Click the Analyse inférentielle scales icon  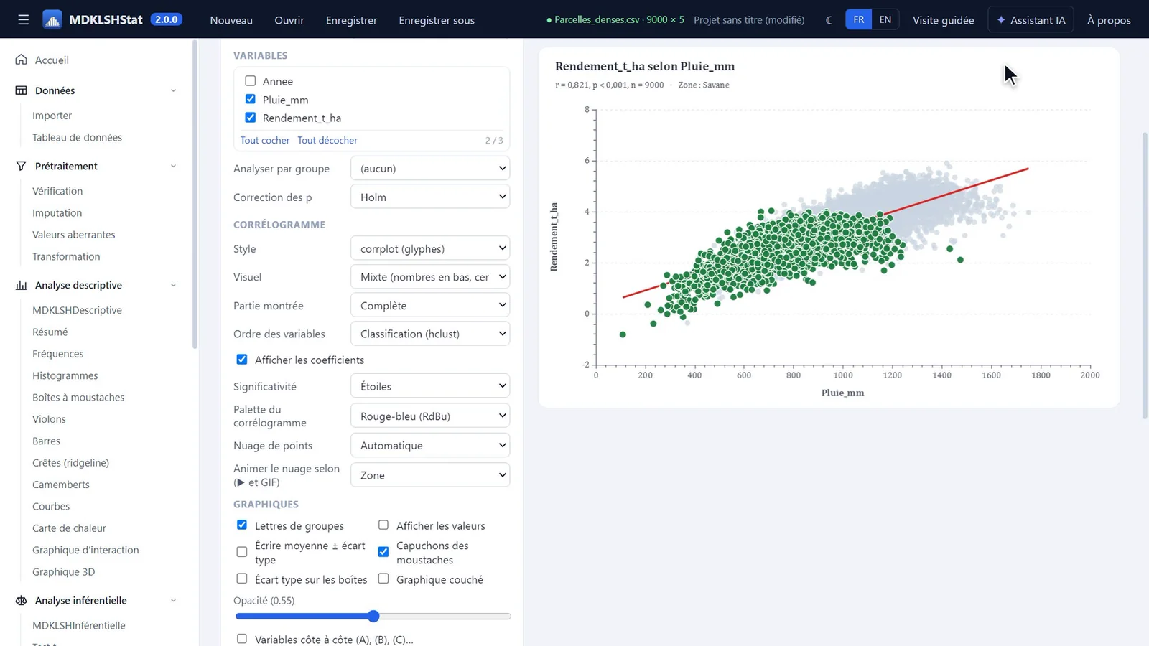[22, 600]
